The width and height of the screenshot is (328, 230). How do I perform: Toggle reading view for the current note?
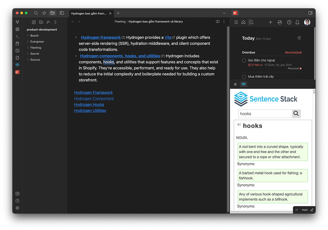tap(217, 22)
